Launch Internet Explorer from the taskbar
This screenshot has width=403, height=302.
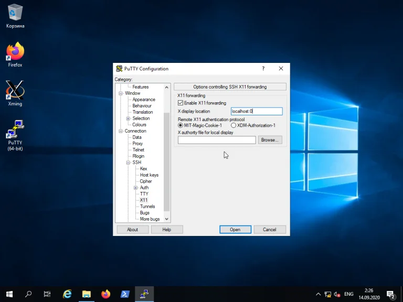(67, 294)
